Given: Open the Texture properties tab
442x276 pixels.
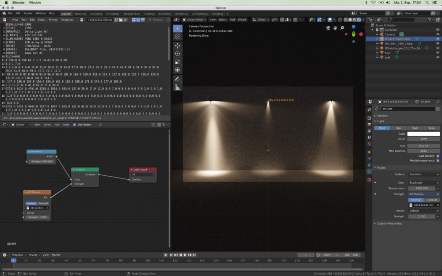Looking at the screenshot, I should (369, 180).
